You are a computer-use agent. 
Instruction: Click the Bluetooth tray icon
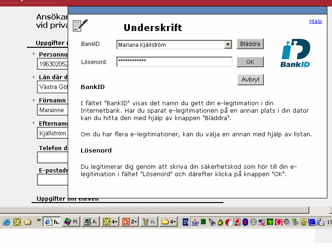(245, 222)
